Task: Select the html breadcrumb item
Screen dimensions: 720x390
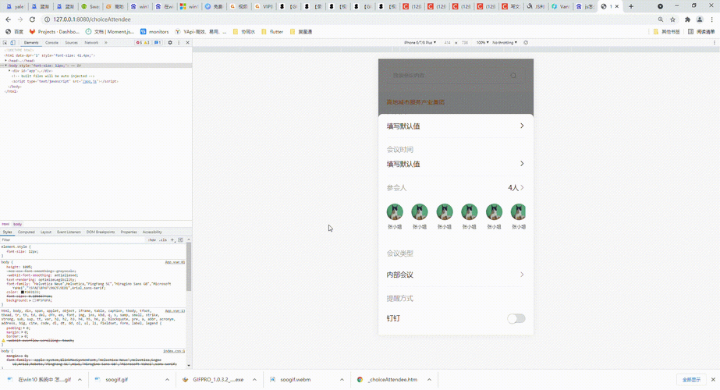Action: tap(5, 224)
